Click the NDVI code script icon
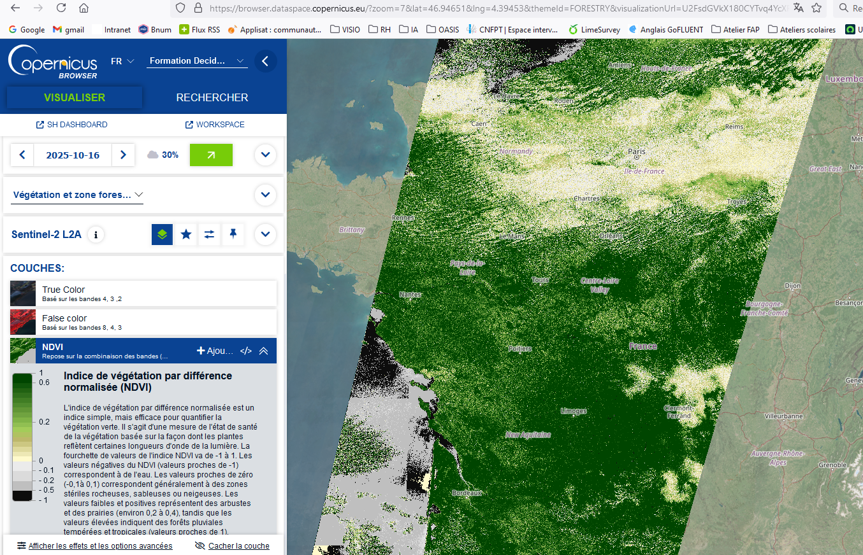This screenshot has width=863, height=555. click(x=245, y=351)
